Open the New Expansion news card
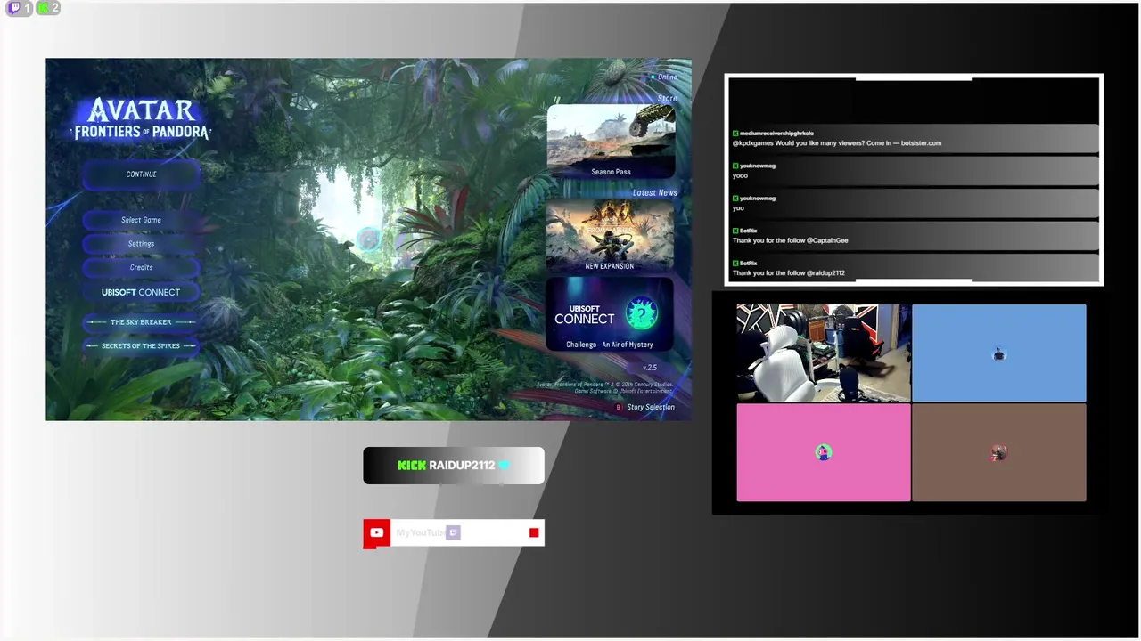This screenshot has width=1141, height=641. (x=611, y=236)
